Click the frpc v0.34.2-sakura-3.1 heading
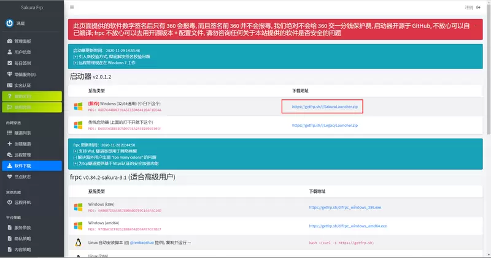The image size is (491, 258). click(122, 177)
